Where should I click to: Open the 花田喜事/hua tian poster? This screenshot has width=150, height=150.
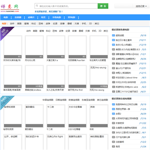point(77,47)
